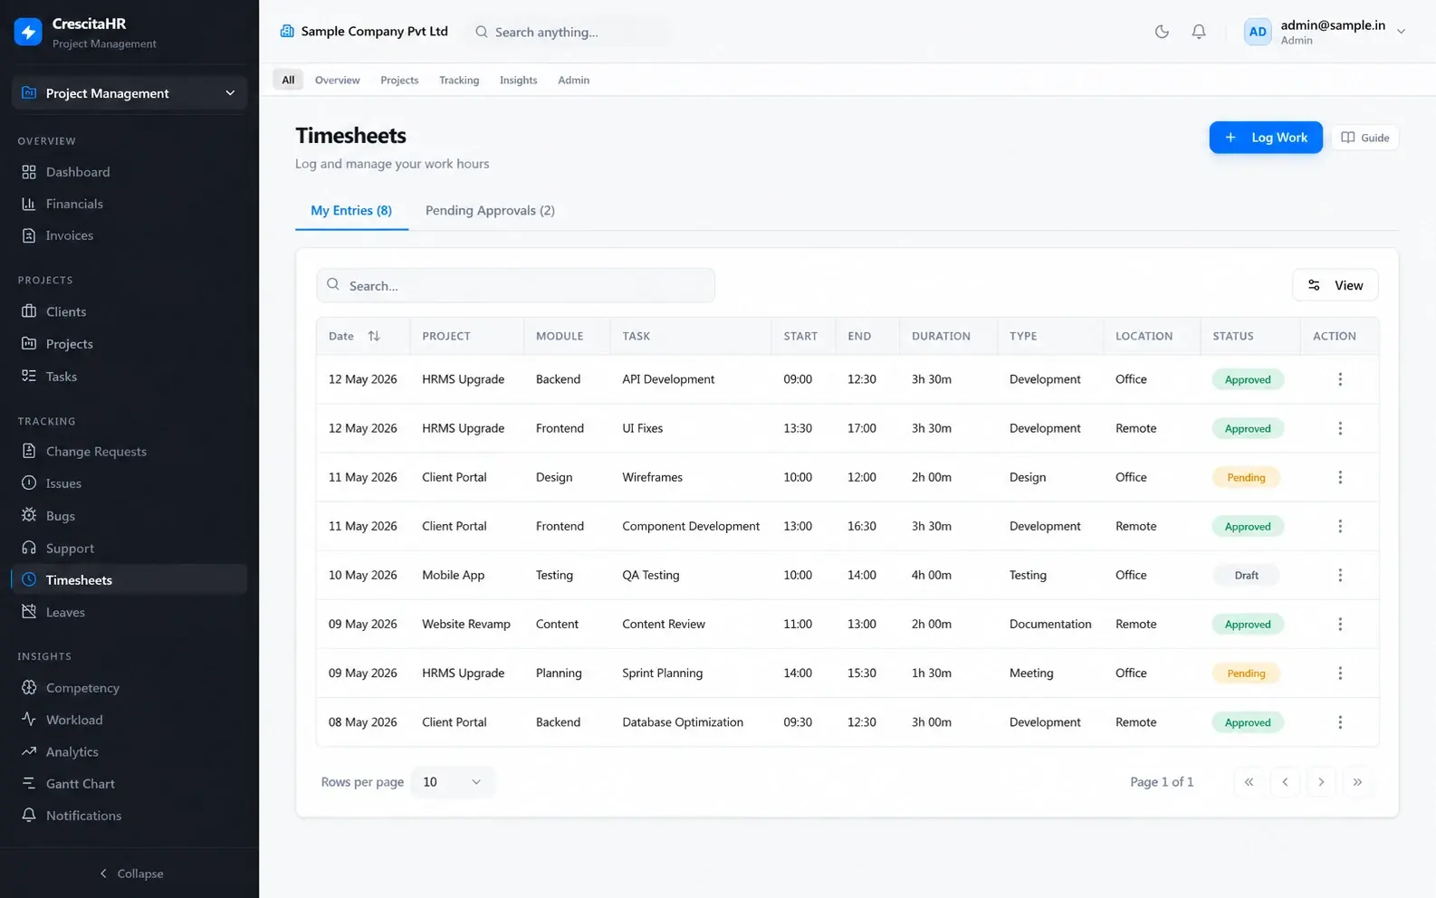Collapse the sidebar
Image resolution: width=1436 pixels, height=898 pixels.
129,874
